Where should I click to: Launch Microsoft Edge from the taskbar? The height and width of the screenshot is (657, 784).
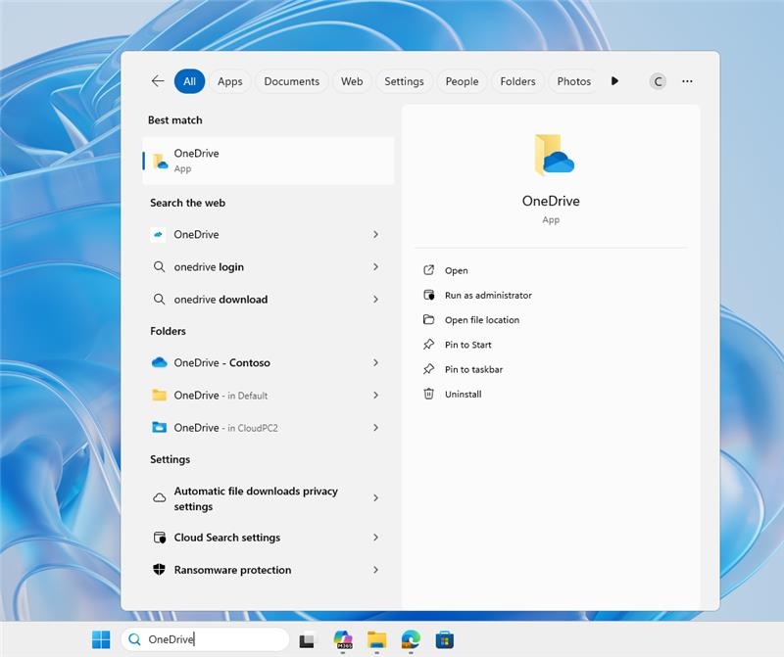click(411, 639)
